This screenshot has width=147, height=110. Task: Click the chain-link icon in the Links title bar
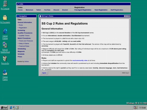coord(18,4)
